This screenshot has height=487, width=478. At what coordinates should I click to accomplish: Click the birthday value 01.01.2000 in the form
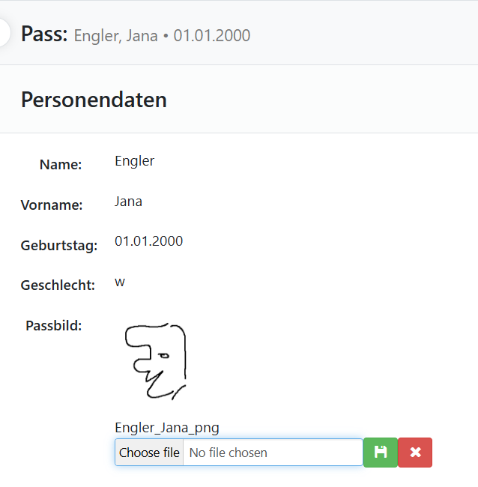(148, 241)
